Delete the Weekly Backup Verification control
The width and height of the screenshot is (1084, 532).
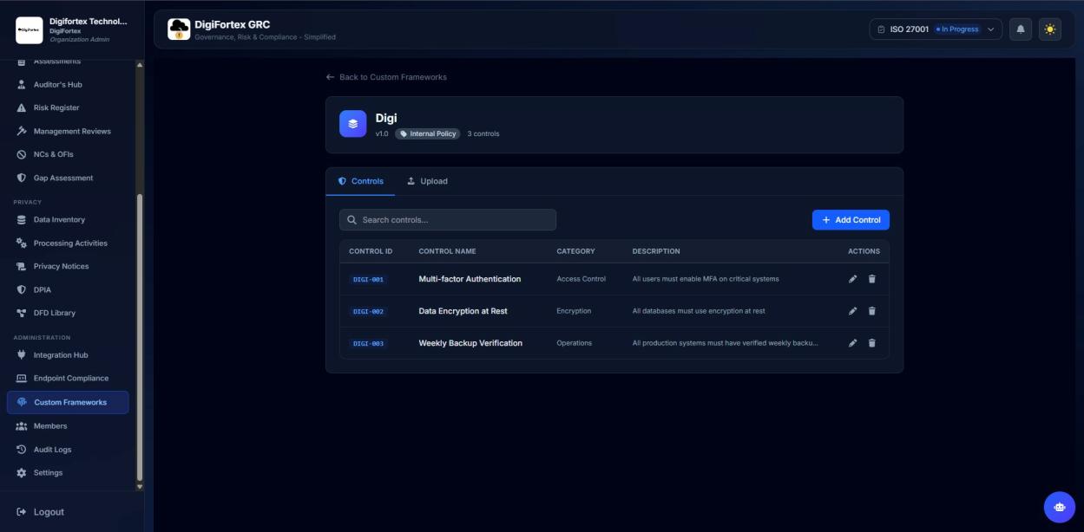click(x=872, y=343)
